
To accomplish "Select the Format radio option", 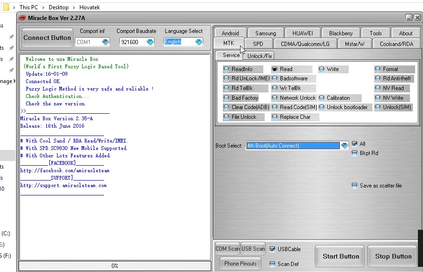I will click(378, 69).
